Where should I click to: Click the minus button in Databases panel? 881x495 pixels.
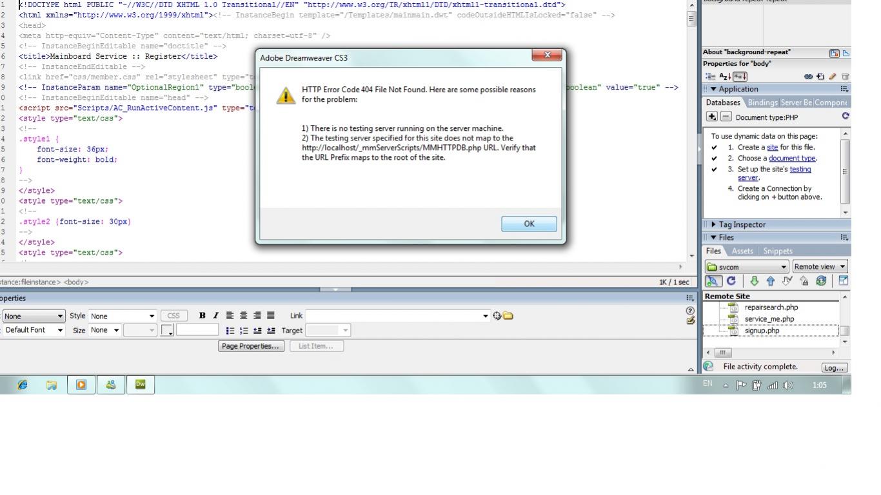(x=725, y=117)
